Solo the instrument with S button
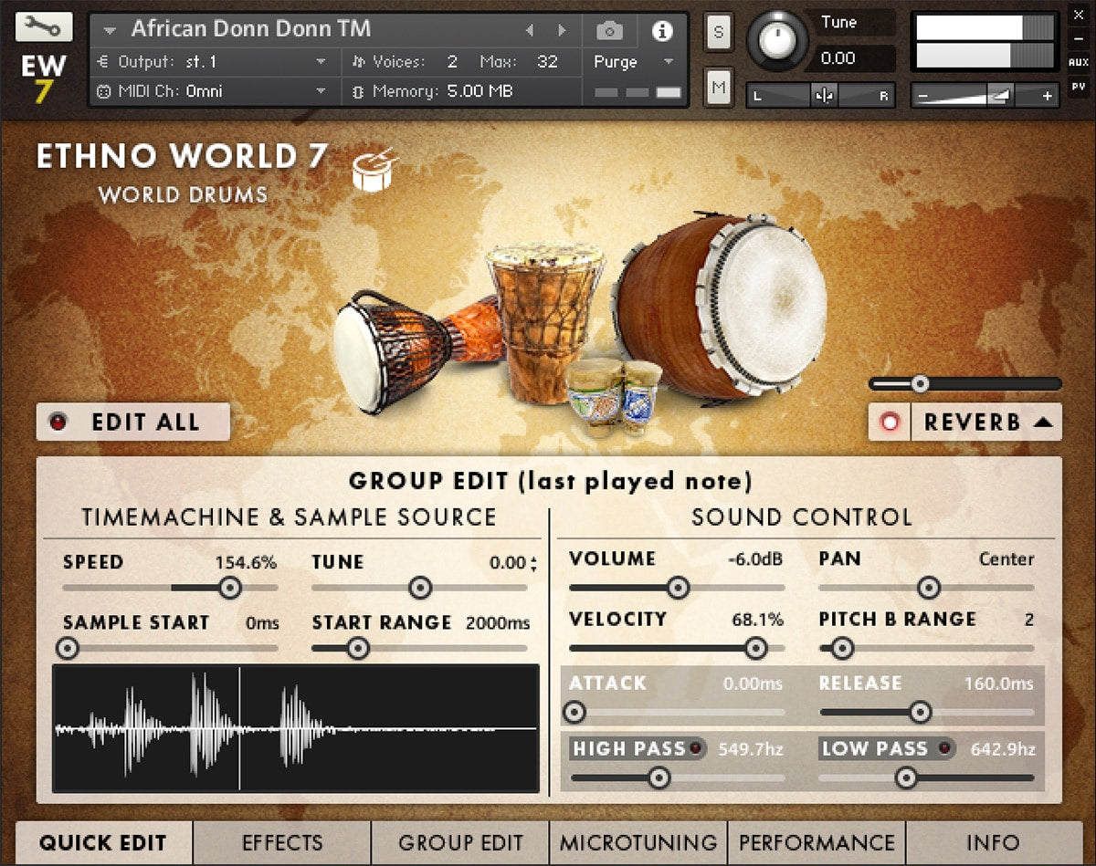The image size is (1096, 866). tap(718, 32)
